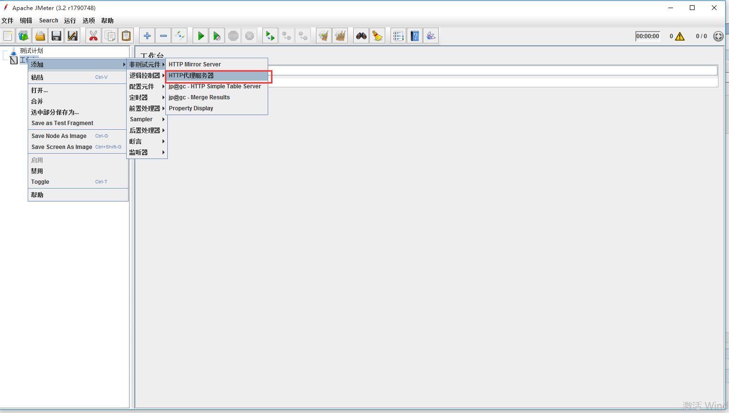This screenshot has height=413, width=729.
Task: Choose Save Screen As Image
Action: pos(78,147)
